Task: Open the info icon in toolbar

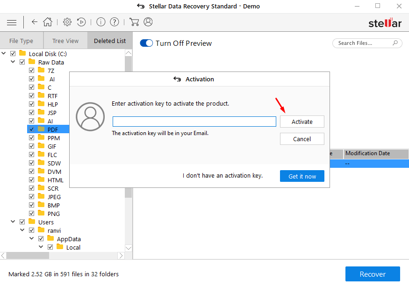Action: click(100, 22)
